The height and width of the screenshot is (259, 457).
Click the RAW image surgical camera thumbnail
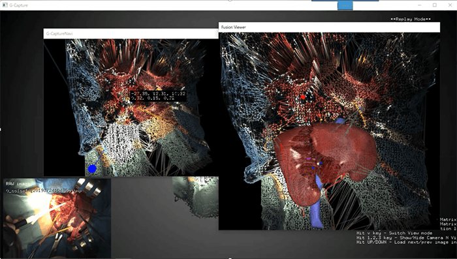pos(57,218)
